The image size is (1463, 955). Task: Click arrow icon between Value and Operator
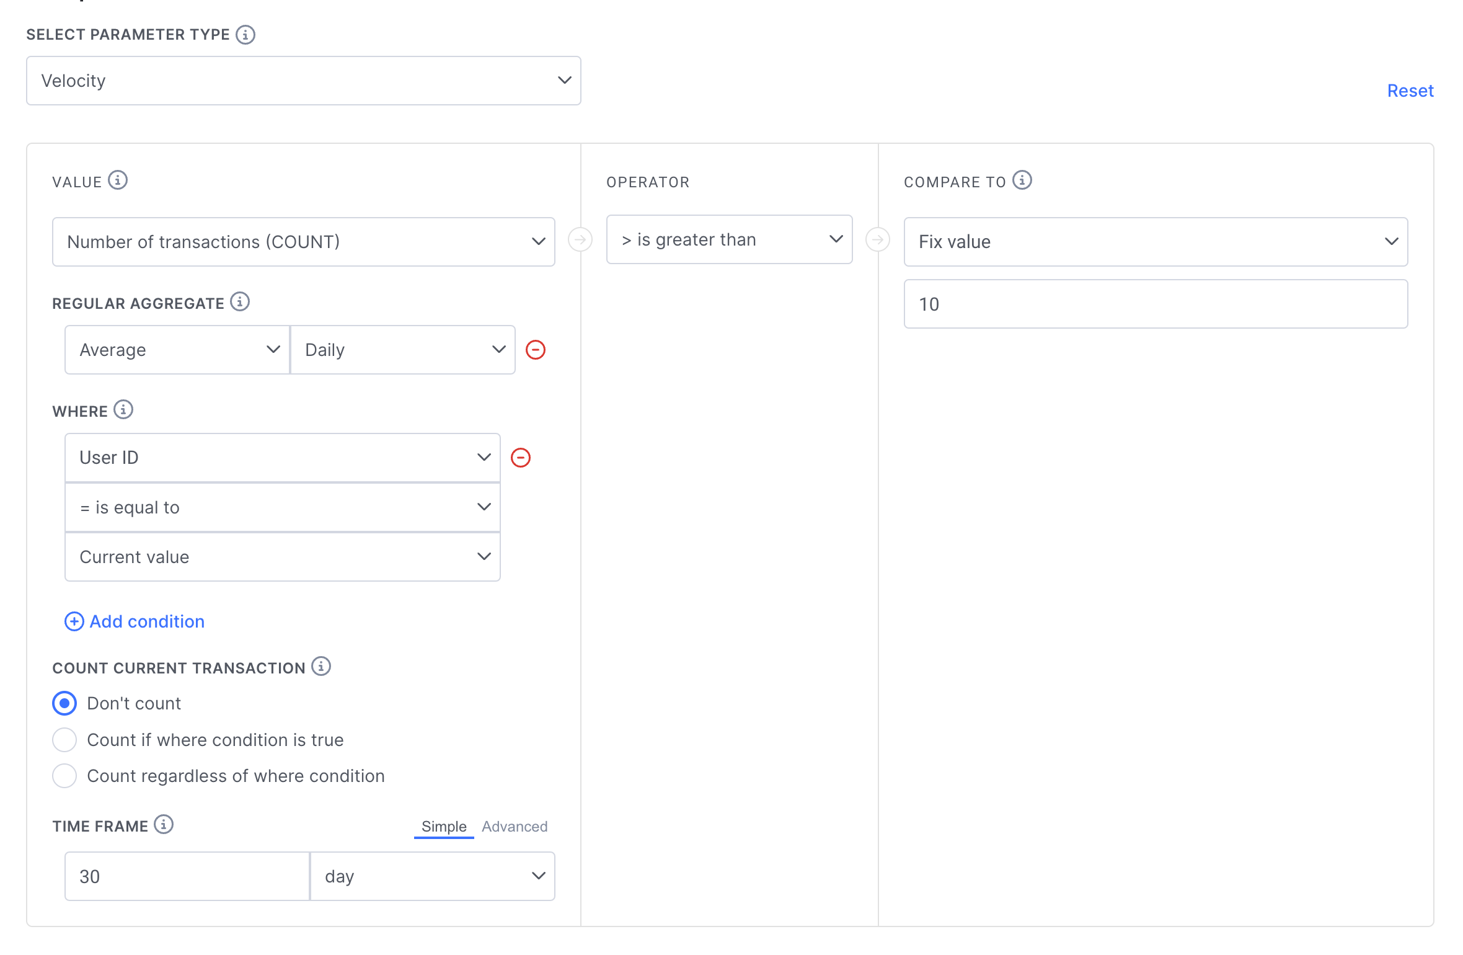click(580, 239)
